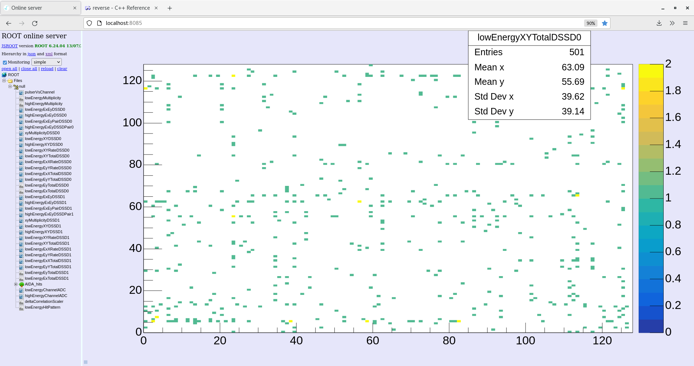Click the clear link
The height and width of the screenshot is (366, 694).
62,69
